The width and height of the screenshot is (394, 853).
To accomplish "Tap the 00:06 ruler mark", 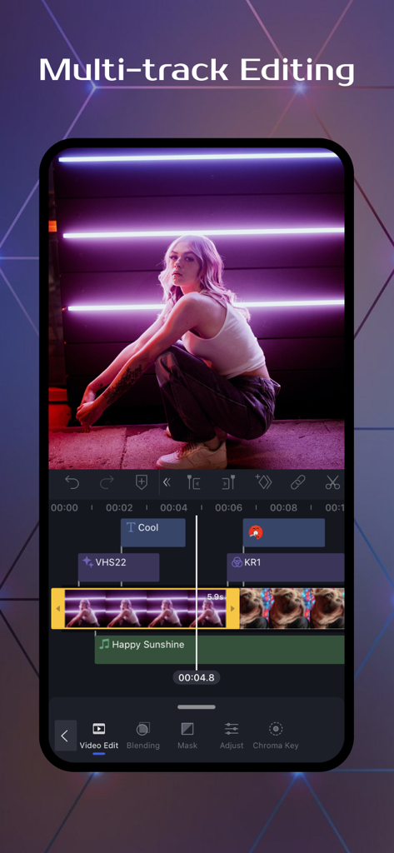I will [228, 507].
